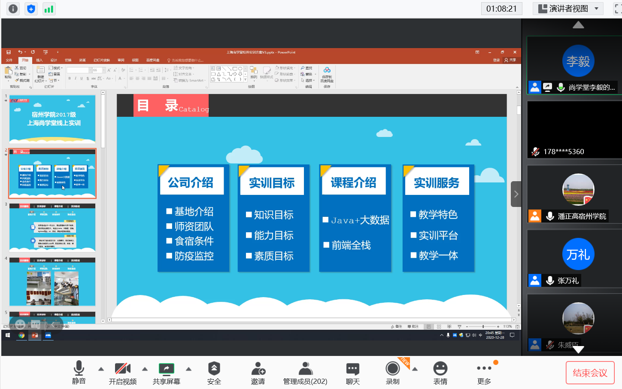Turn on camera with 开启视频
622x389 pixels.
[x=123, y=373]
